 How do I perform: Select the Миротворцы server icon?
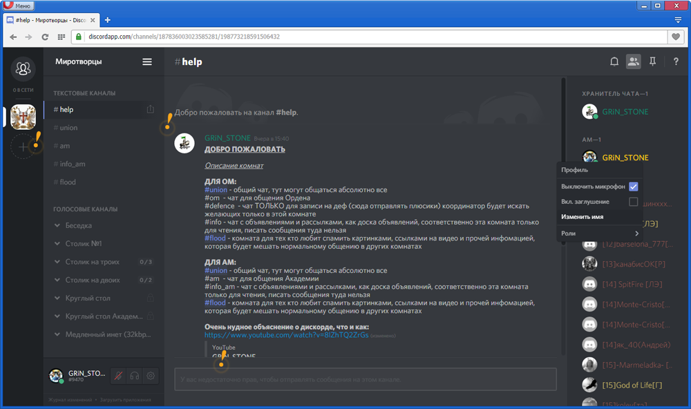(23, 117)
